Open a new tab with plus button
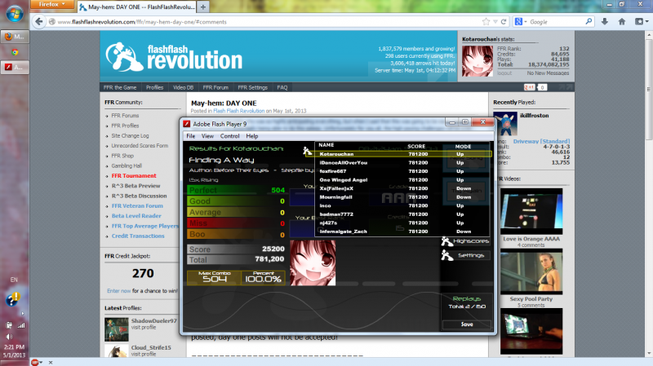 202,7
